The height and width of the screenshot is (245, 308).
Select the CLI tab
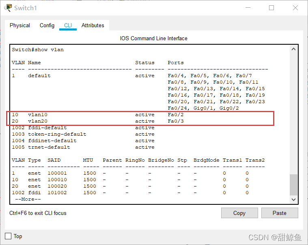coord(68,25)
